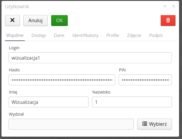Show the Zdjęcie tab
This screenshot has width=182, height=139.
click(134, 35)
